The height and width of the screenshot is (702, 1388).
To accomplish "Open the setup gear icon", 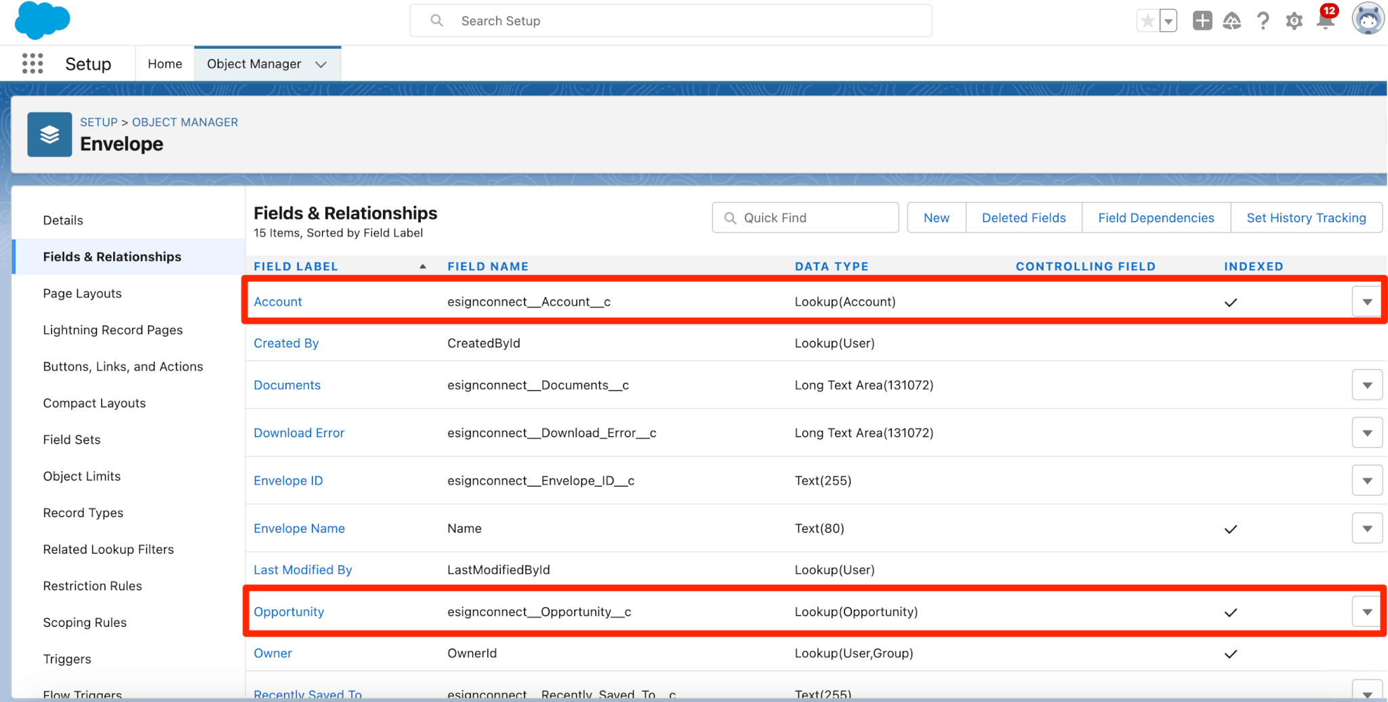I will click(1294, 21).
